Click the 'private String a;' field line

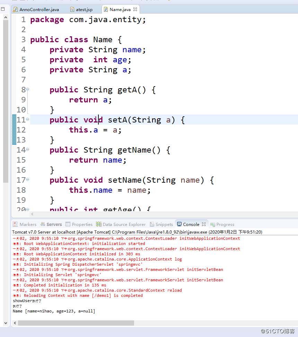(90, 70)
